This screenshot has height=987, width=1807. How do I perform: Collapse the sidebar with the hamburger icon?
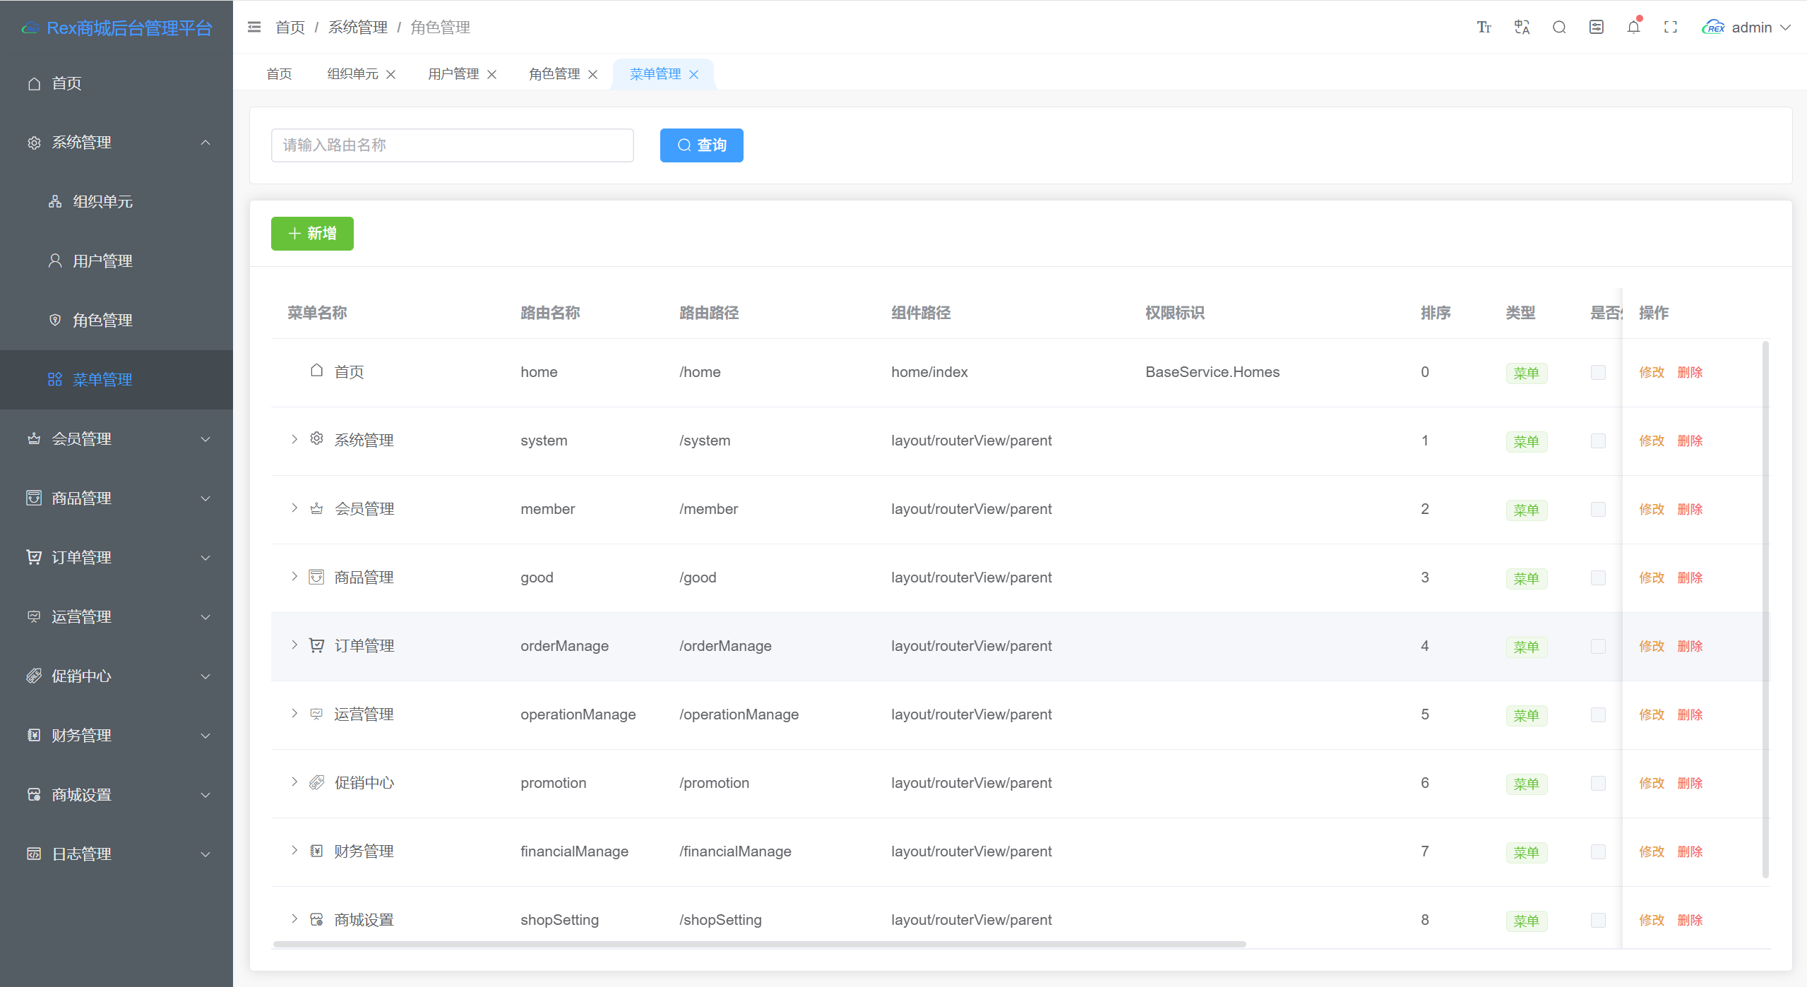(254, 27)
